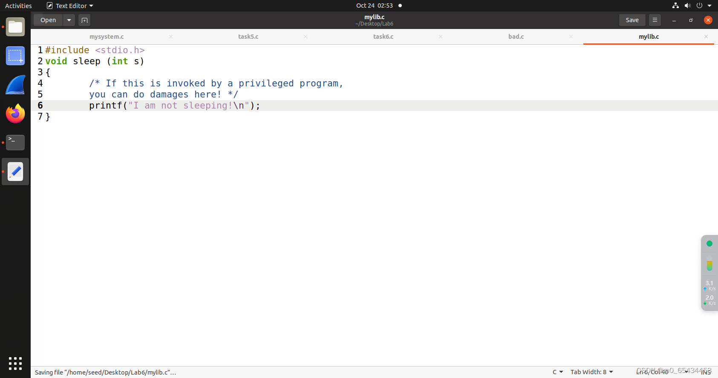Image resolution: width=718 pixels, height=378 pixels.
Task: Click the 'void sleep (int s)' line
Action: (x=95, y=61)
